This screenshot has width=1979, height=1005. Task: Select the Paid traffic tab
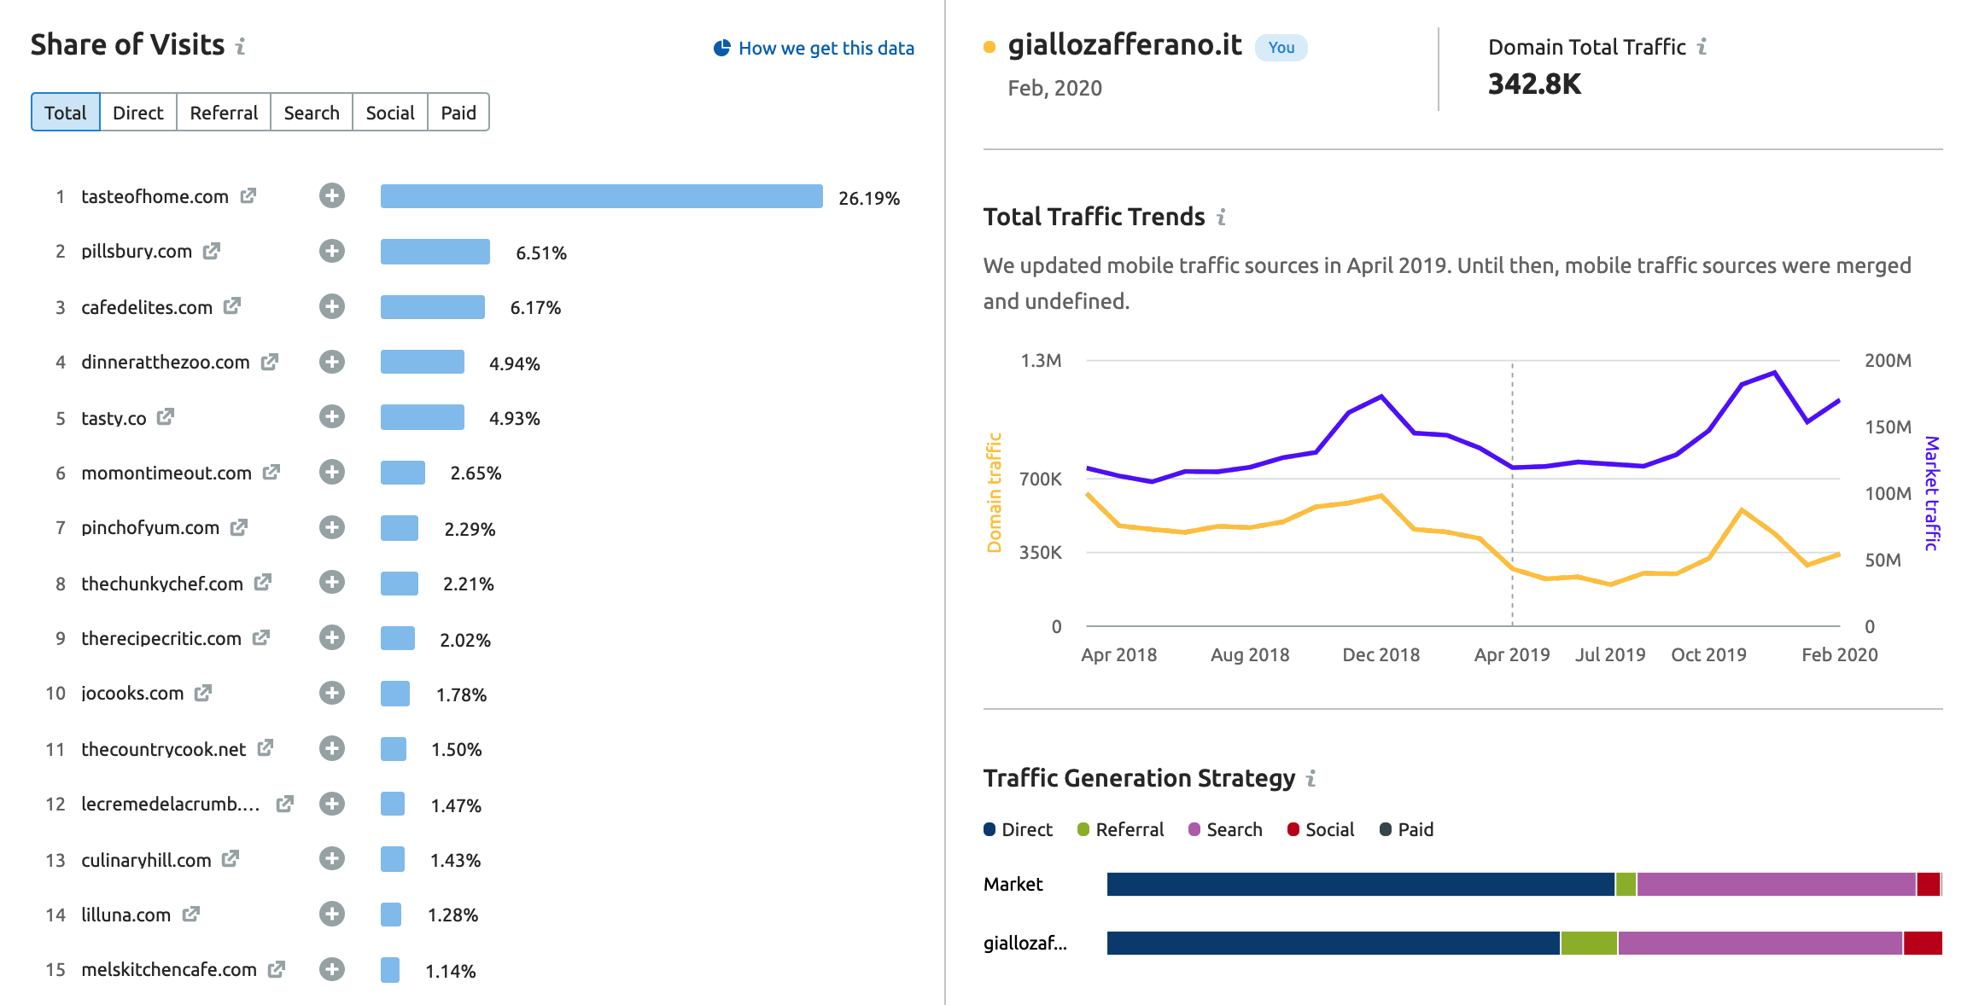pos(458,113)
